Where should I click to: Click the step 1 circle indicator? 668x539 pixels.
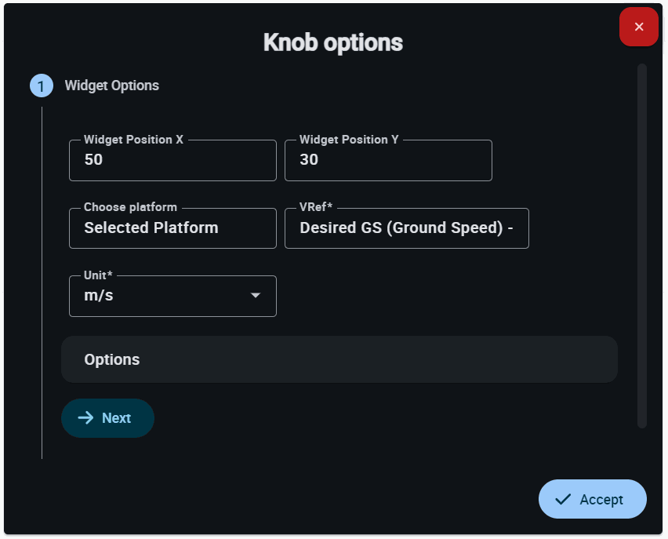pos(42,86)
